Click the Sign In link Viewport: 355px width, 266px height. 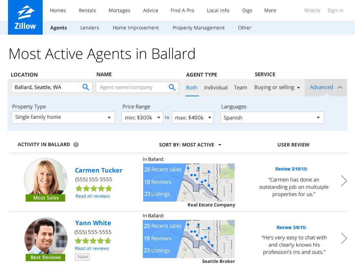(x=335, y=11)
